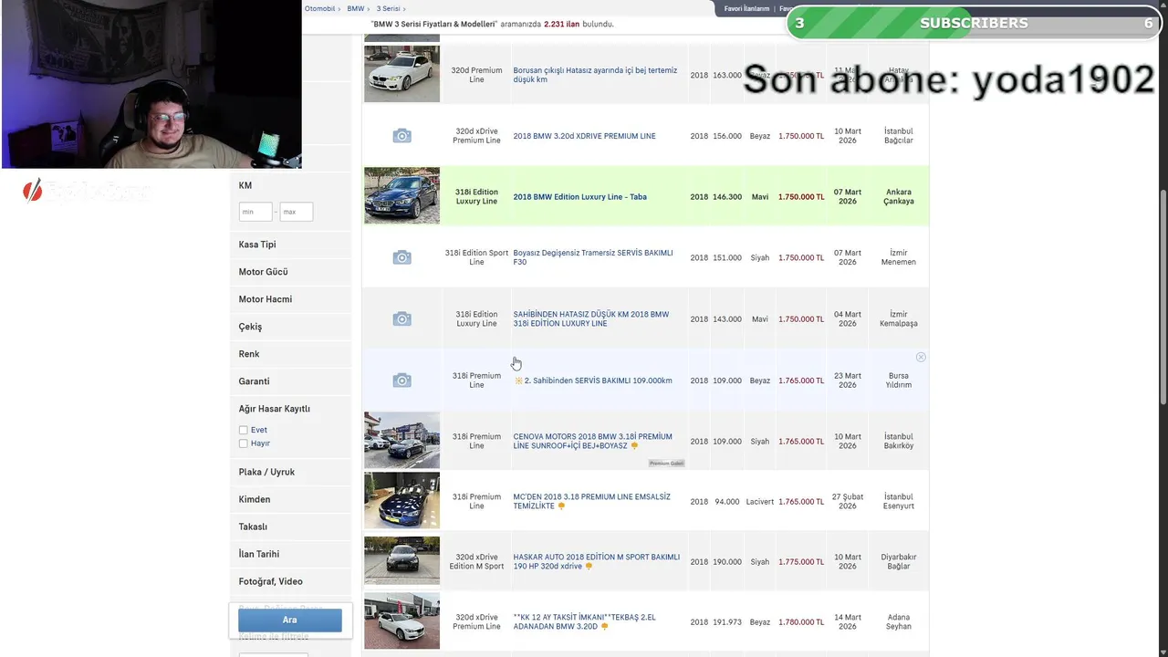The image size is (1168, 657).
Task: Open the white 320d Premium Line car photo
Action: click(x=401, y=74)
